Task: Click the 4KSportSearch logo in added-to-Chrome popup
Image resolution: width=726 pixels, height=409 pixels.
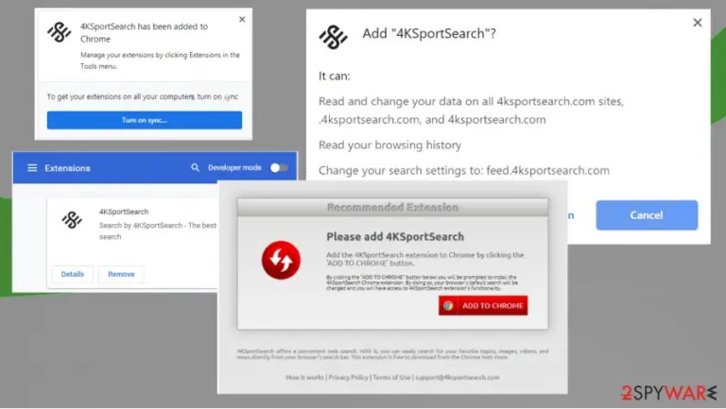Action: pyautogui.click(x=60, y=32)
